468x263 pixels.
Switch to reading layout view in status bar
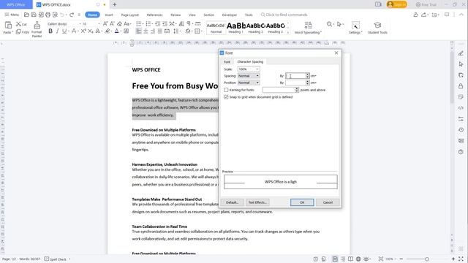tap(351, 259)
